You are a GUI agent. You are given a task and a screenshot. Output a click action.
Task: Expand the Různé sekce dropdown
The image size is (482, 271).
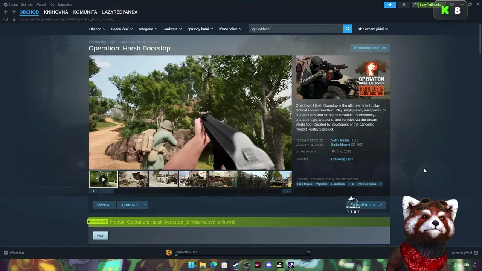point(230,29)
